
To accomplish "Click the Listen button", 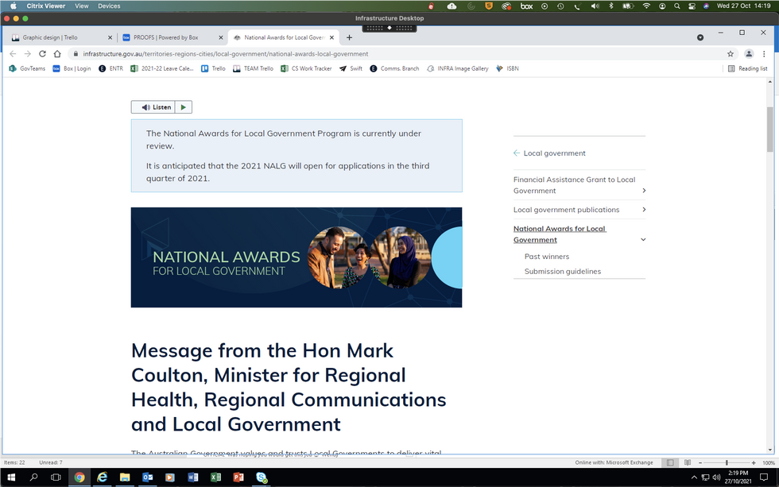I will [153, 107].
